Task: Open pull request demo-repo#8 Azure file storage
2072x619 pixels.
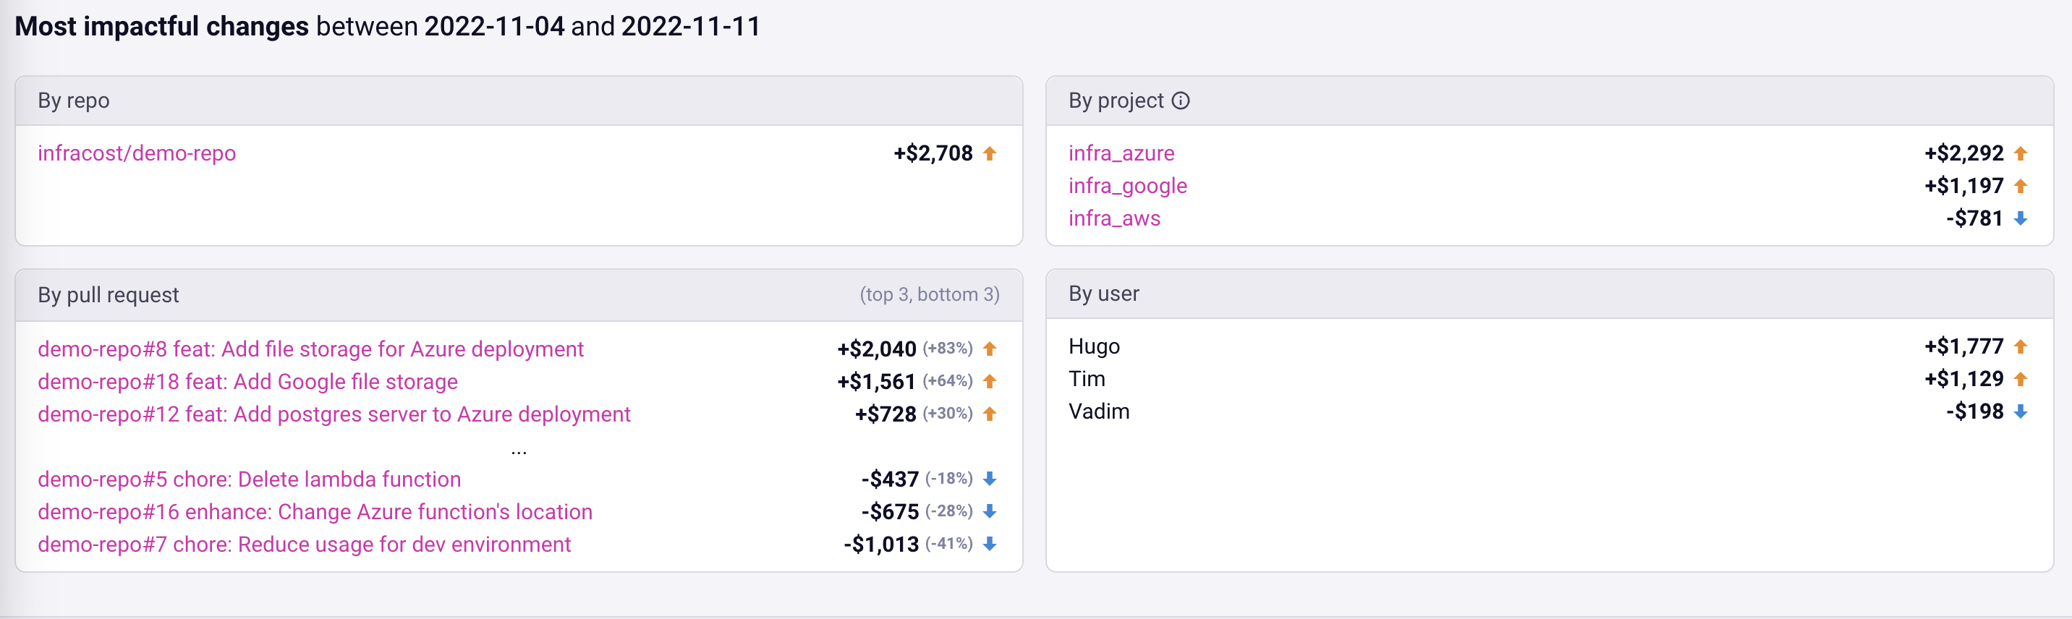Action: click(x=310, y=349)
